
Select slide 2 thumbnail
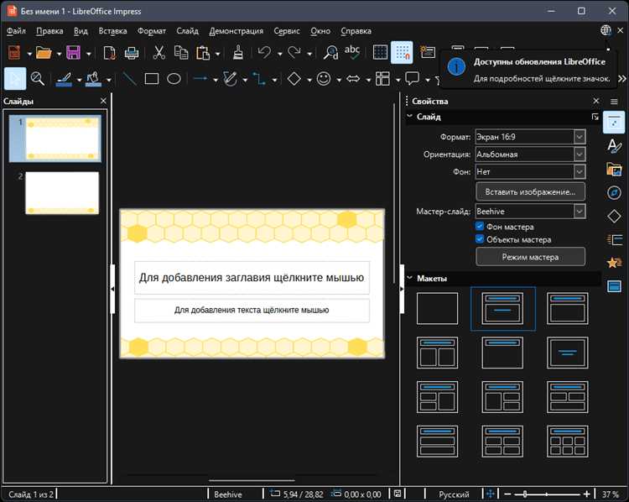pyautogui.click(x=62, y=193)
